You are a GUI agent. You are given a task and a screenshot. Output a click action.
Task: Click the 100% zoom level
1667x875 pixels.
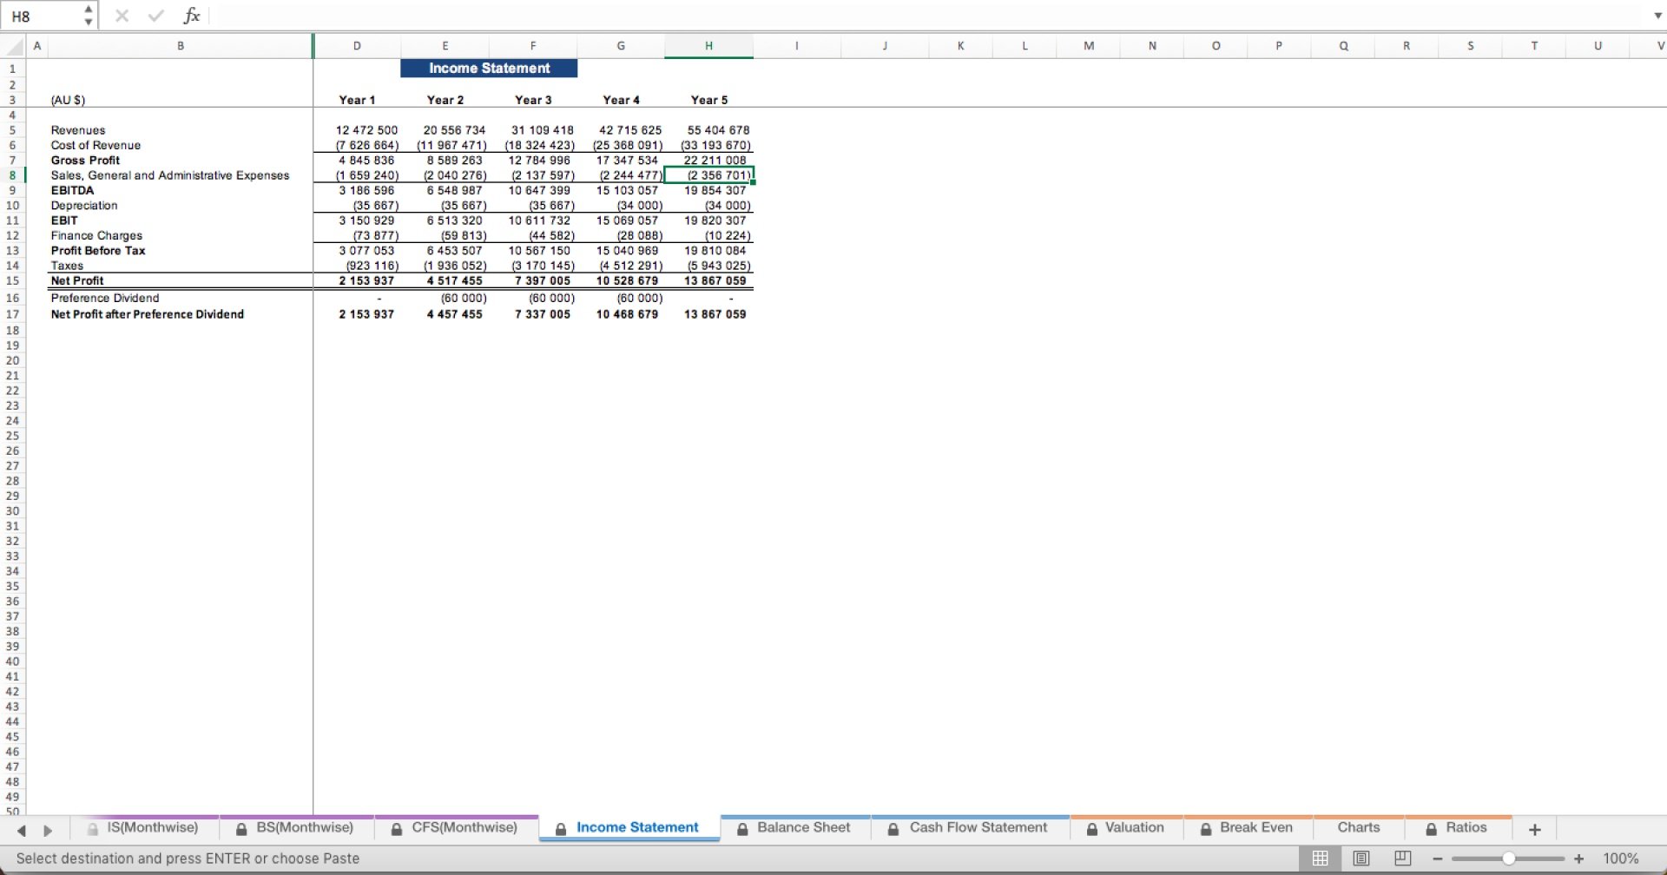[1620, 859]
